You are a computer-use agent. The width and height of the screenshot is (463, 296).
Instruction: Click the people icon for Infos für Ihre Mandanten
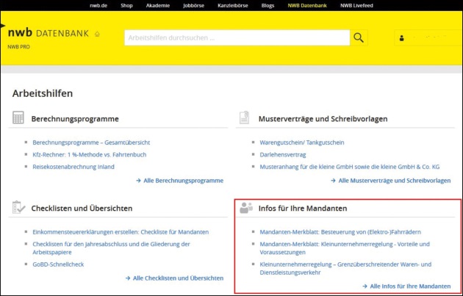pos(245,208)
